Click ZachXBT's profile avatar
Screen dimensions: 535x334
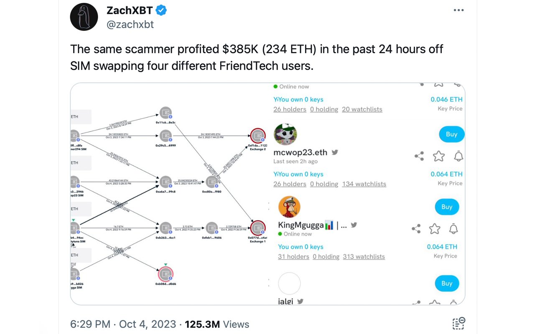pos(84,17)
